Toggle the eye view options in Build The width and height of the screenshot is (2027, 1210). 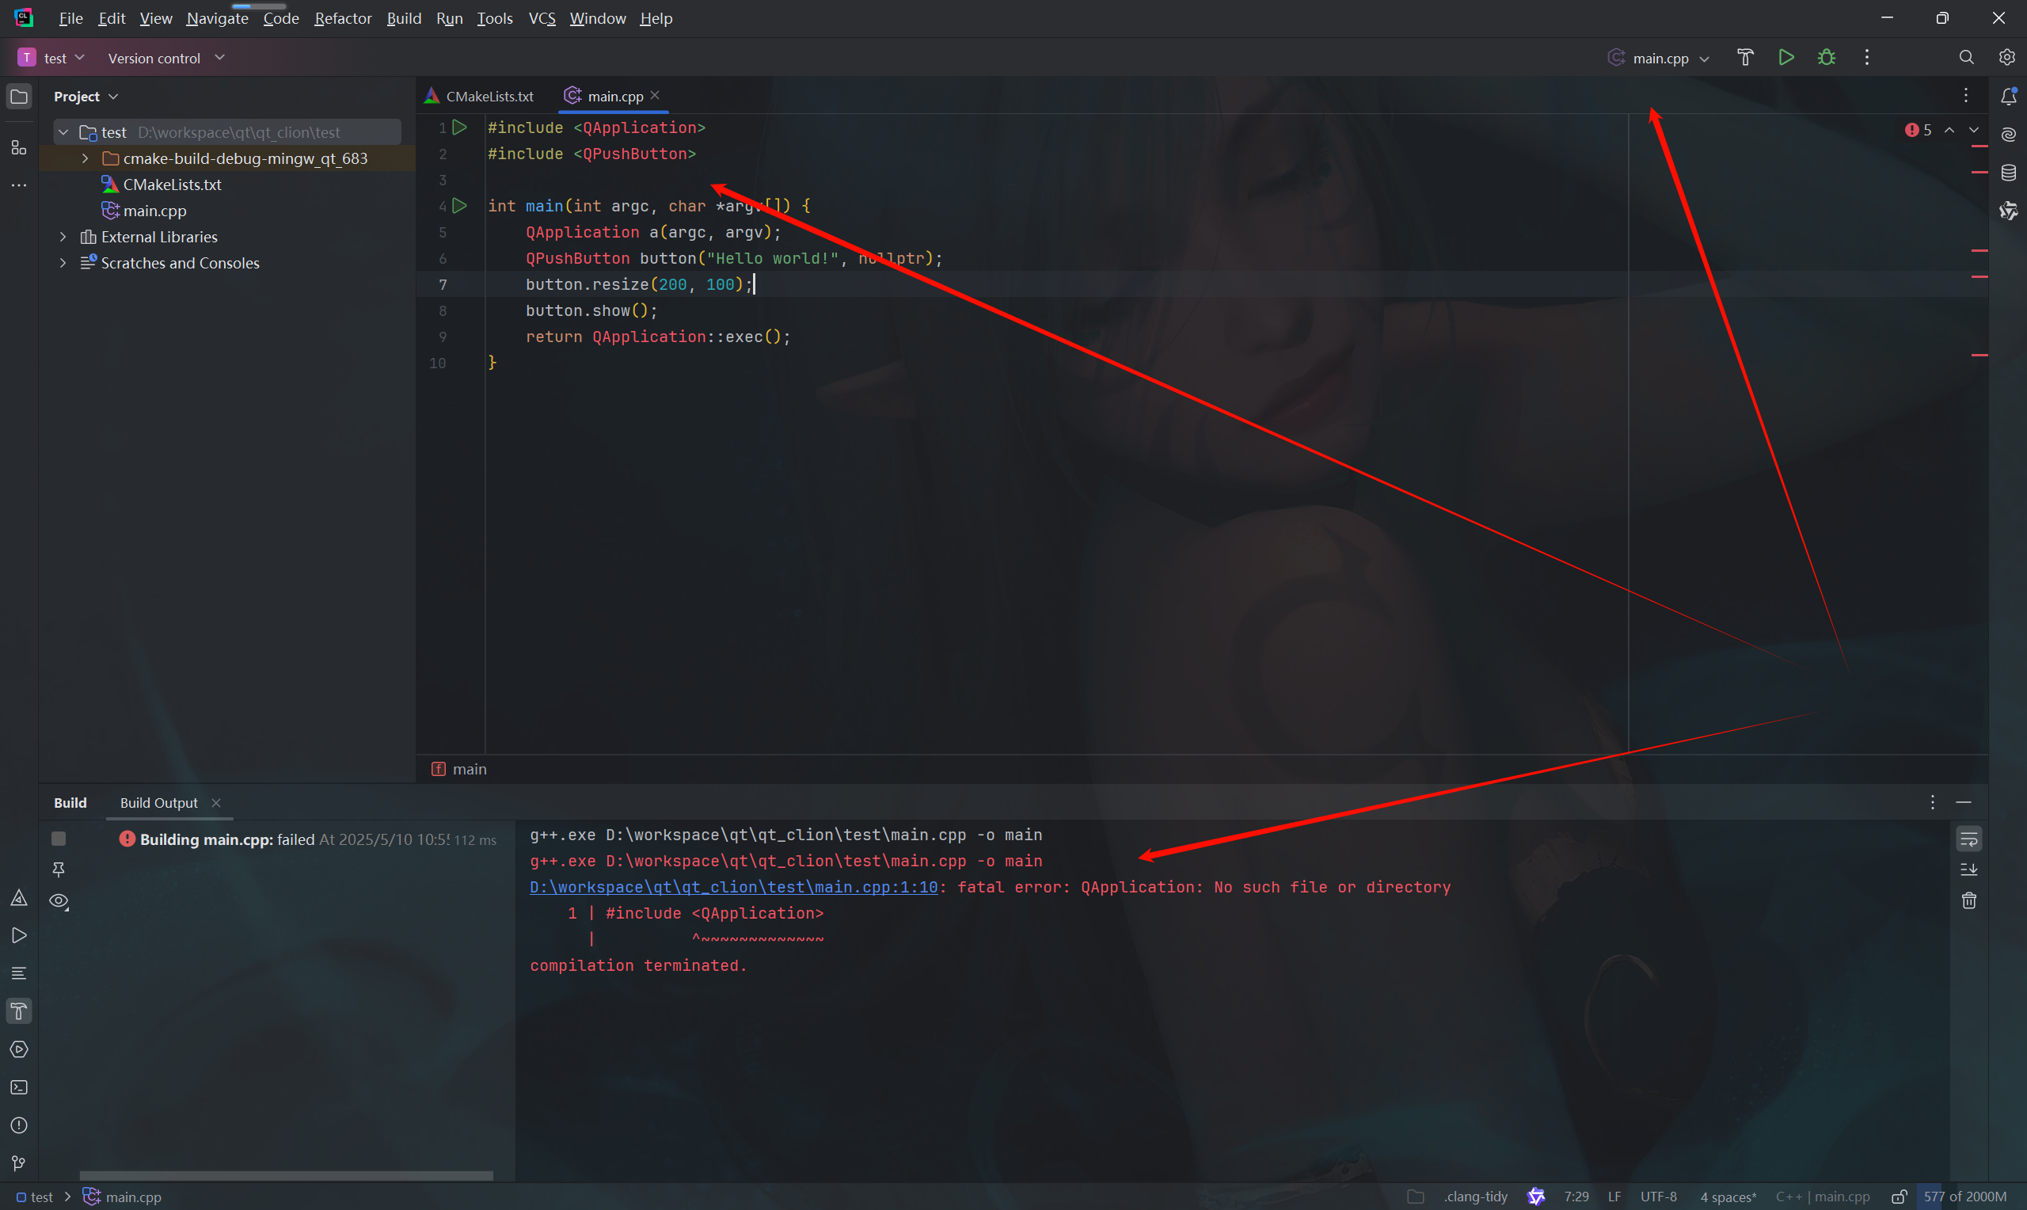point(59,901)
